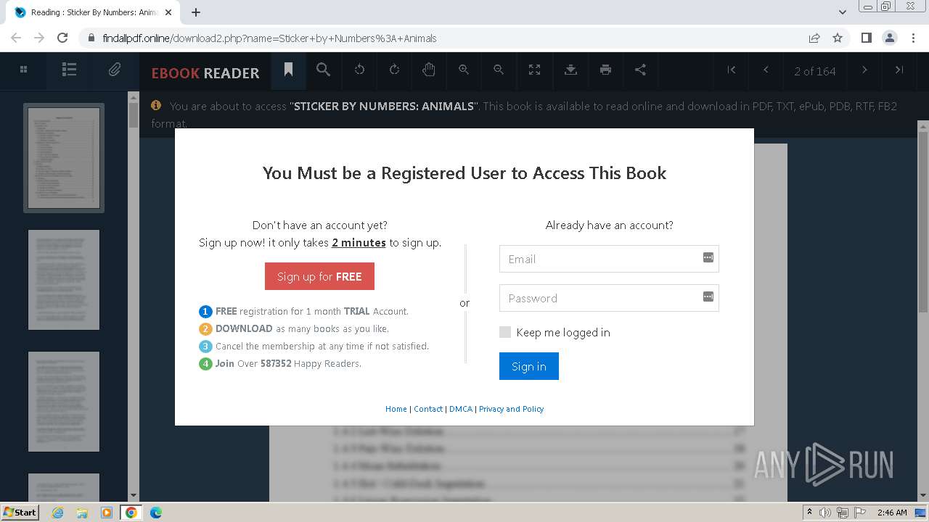The image size is (929, 522).
Task: Share this page from the address bar
Action: pyautogui.click(x=814, y=38)
